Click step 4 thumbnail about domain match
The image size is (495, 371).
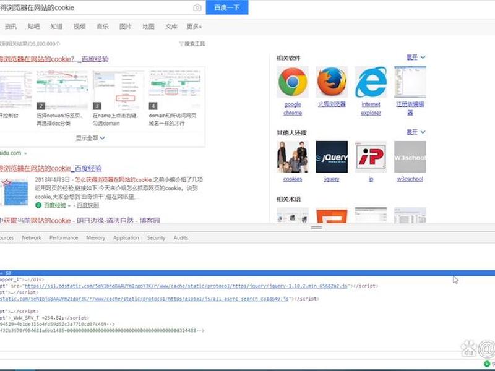click(174, 90)
